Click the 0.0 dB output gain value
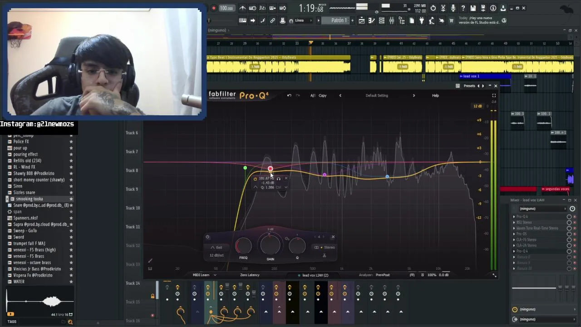The image size is (581, 327). coord(443,275)
